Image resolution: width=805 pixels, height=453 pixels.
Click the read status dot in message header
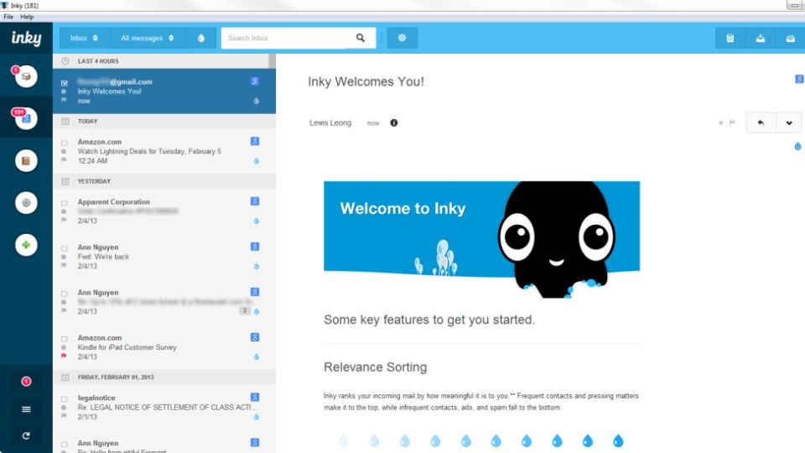point(721,122)
